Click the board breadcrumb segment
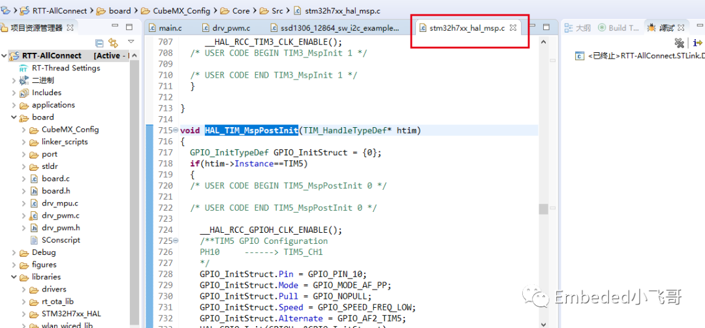 tap(119, 11)
